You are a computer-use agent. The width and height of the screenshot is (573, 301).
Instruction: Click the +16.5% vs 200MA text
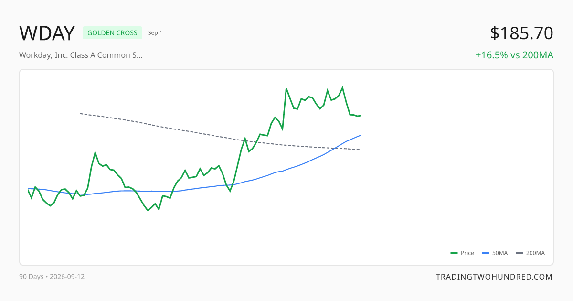[x=514, y=55]
